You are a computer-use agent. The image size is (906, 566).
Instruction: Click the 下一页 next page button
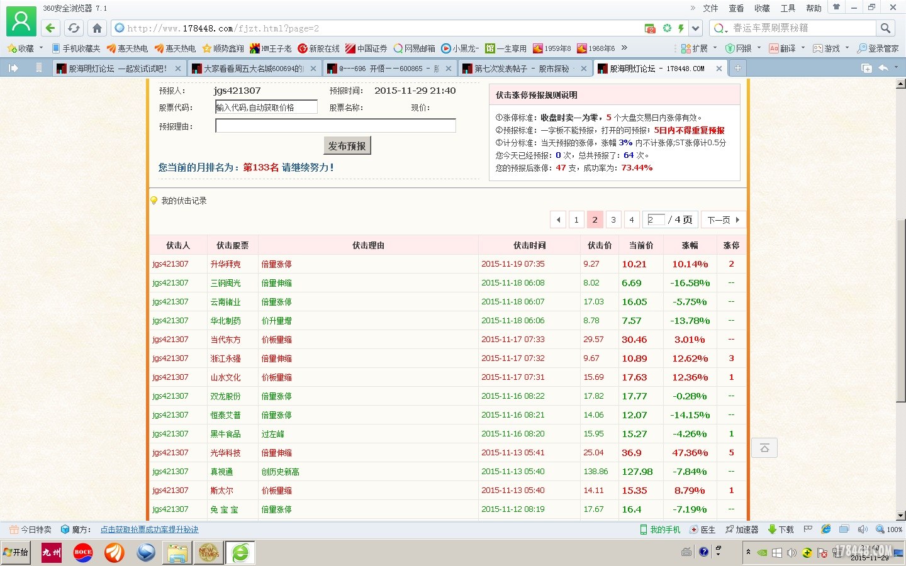pyautogui.click(x=723, y=219)
